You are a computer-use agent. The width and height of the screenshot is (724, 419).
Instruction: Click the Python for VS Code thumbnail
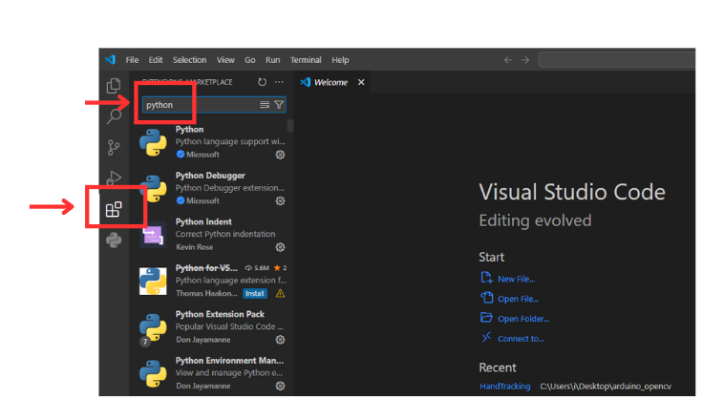tap(153, 281)
